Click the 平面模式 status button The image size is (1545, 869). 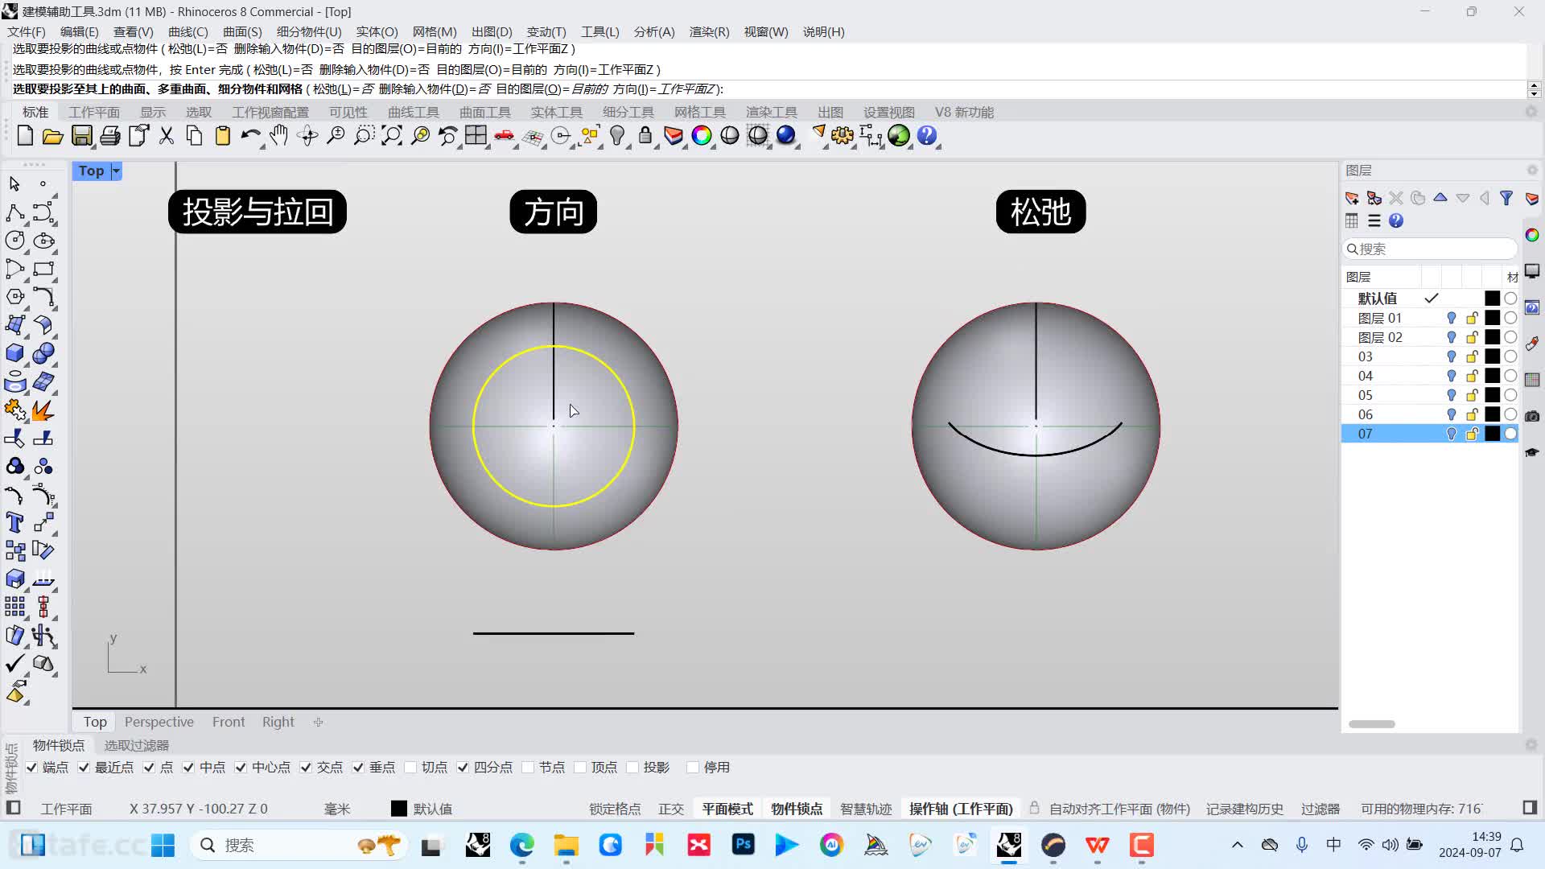point(727,809)
